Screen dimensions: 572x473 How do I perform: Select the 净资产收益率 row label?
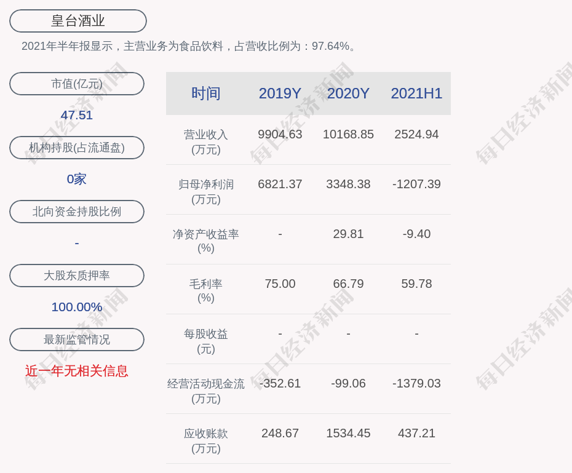point(206,241)
